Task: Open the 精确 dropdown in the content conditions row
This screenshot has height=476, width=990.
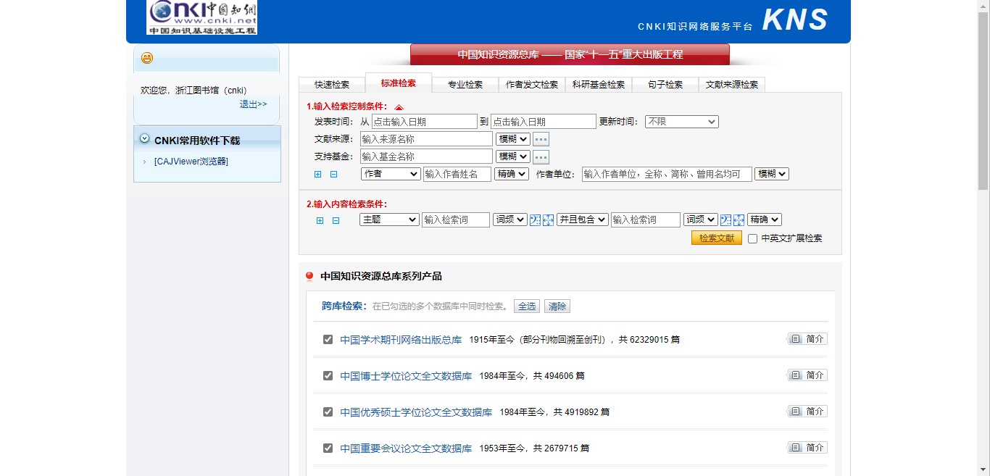Action: click(x=765, y=220)
